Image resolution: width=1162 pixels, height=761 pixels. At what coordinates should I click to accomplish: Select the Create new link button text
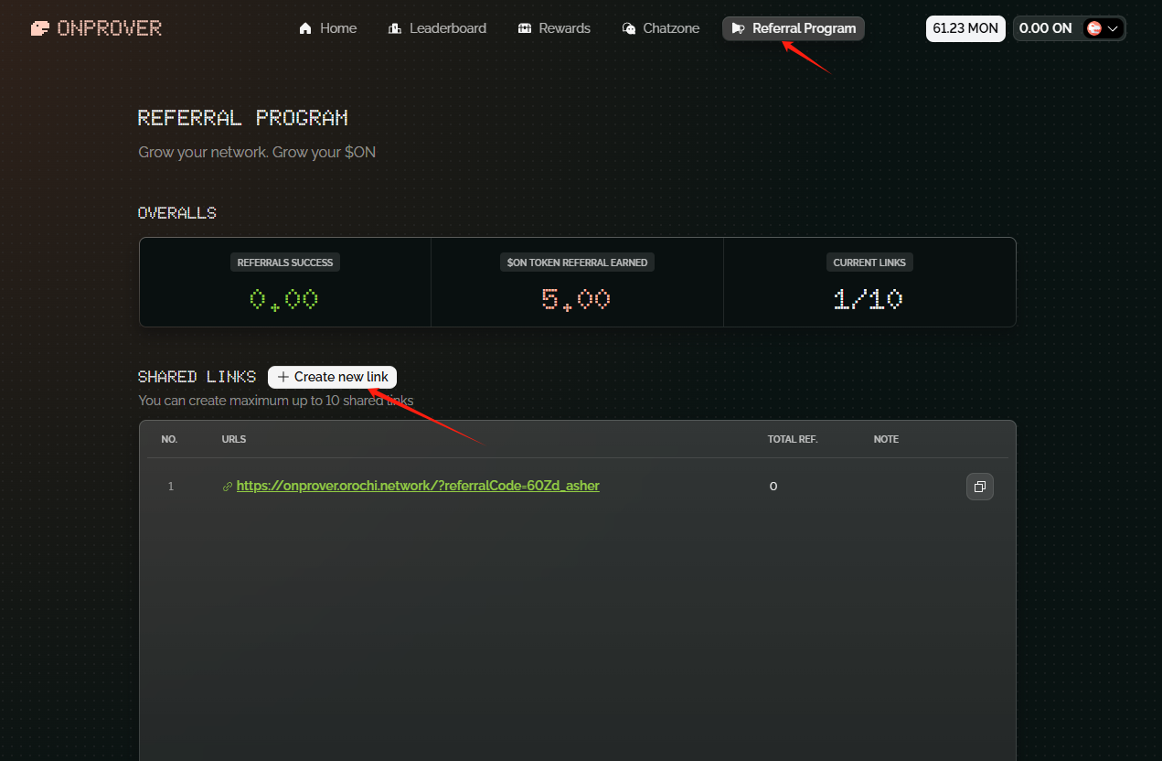tap(341, 377)
